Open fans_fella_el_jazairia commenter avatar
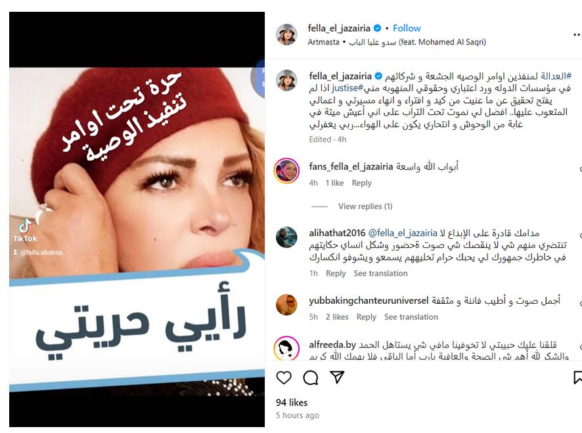This screenshot has height=433, width=582. click(x=286, y=171)
